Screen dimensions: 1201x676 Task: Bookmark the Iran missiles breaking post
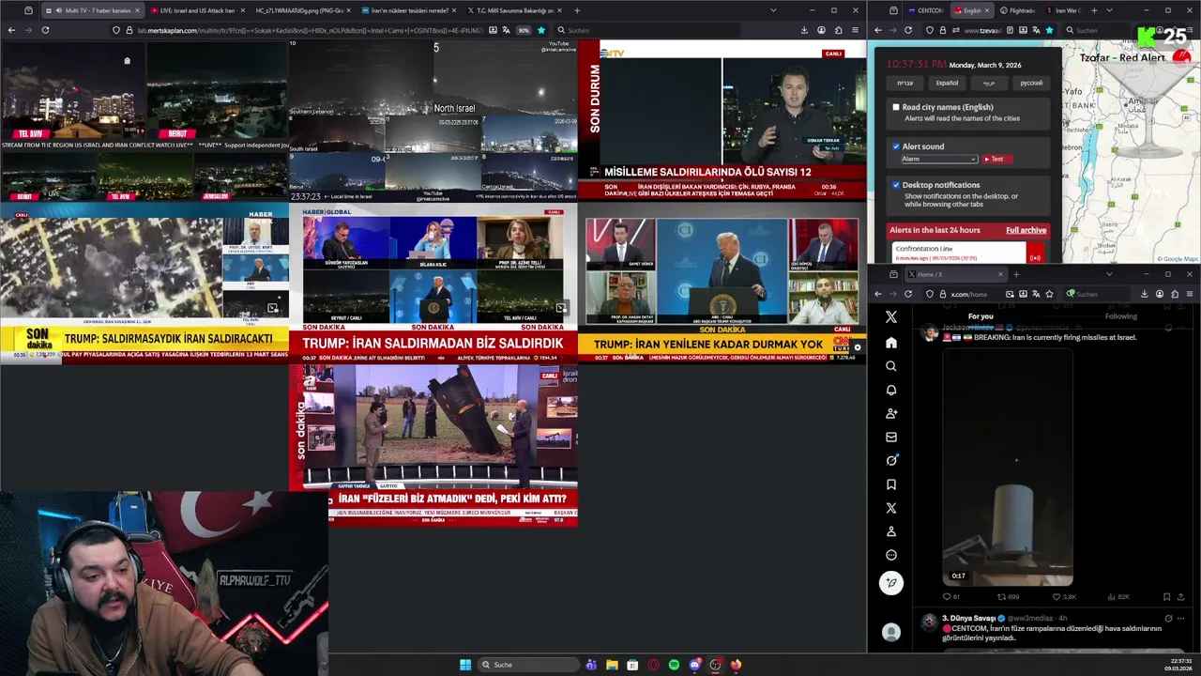(1166, 596)
